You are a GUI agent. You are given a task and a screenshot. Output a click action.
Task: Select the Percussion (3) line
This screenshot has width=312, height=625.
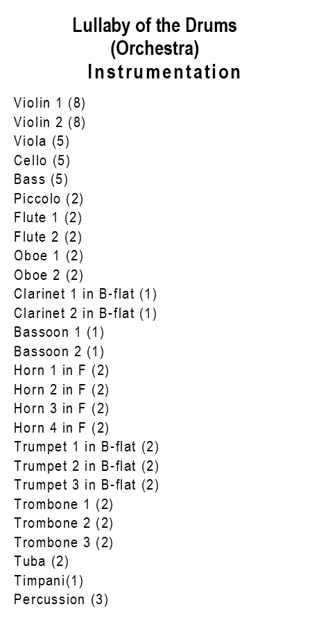[61, 600]
